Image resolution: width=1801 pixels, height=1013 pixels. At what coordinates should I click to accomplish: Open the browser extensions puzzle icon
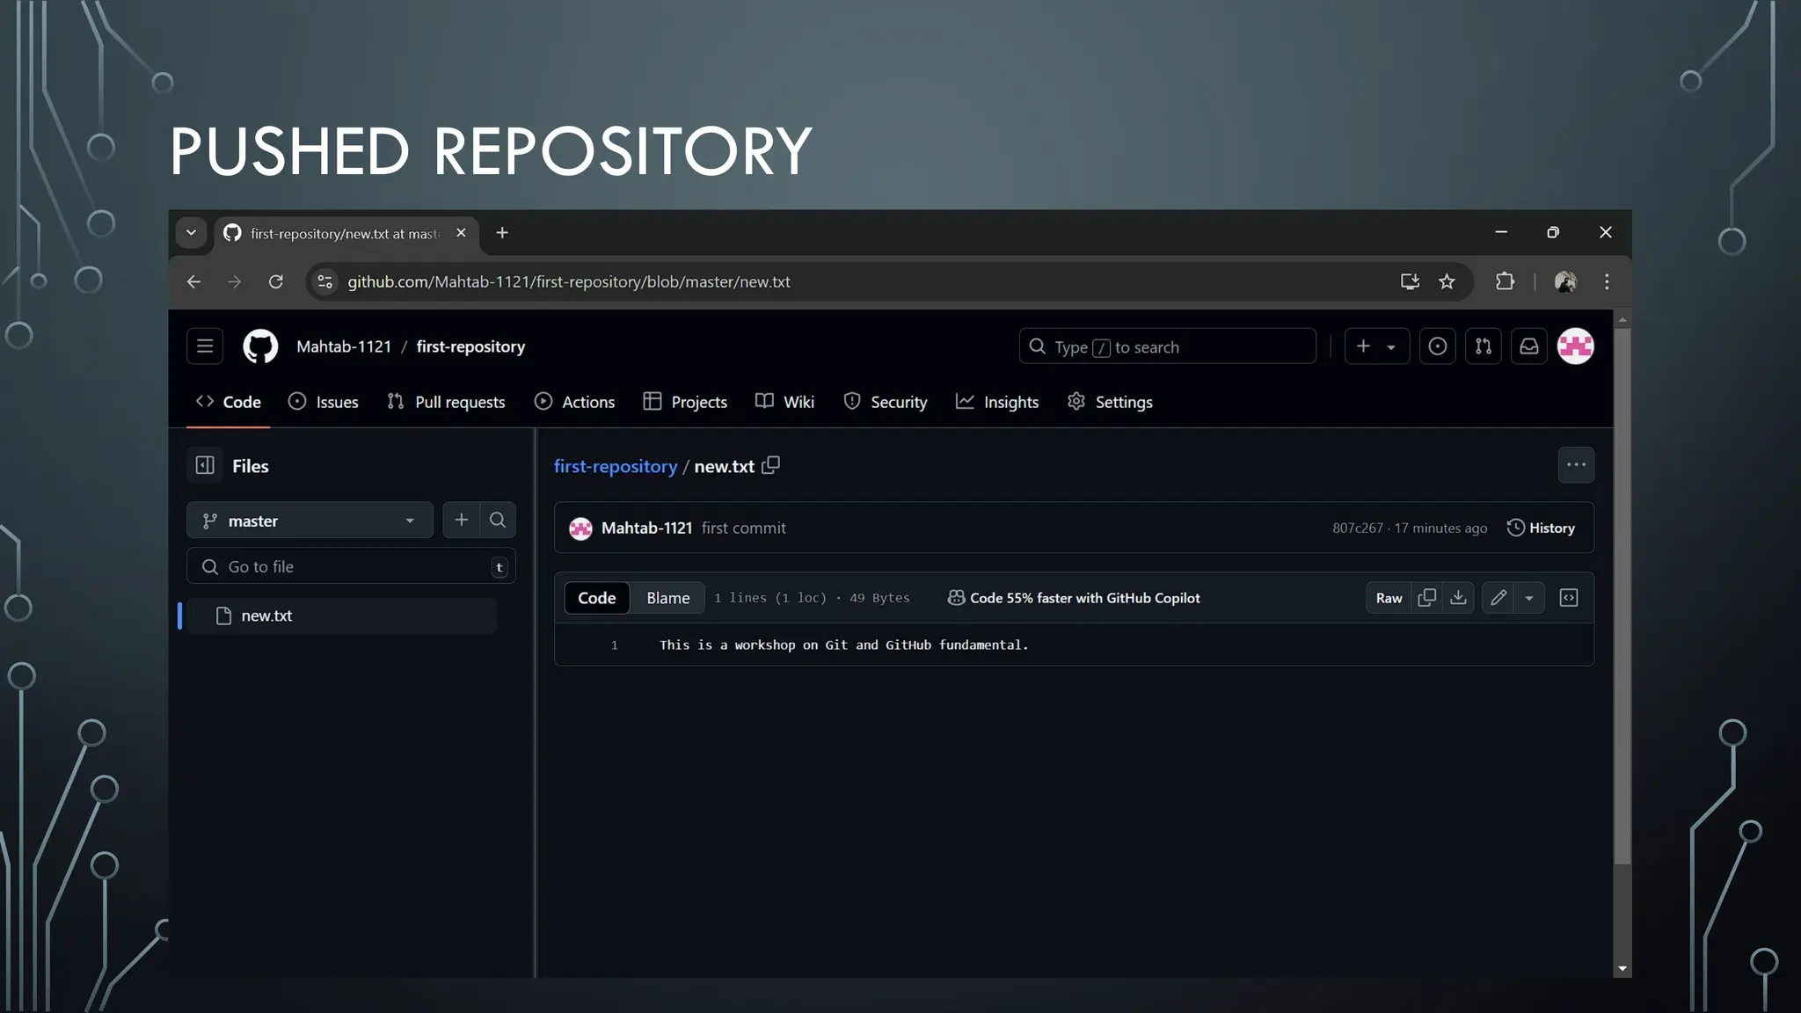tap(1505, 281)
